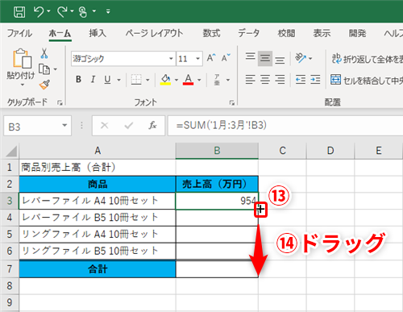403x312 pixels.
Task: Click the touch/mouse mode icon
Action: [x=83, y=12]
